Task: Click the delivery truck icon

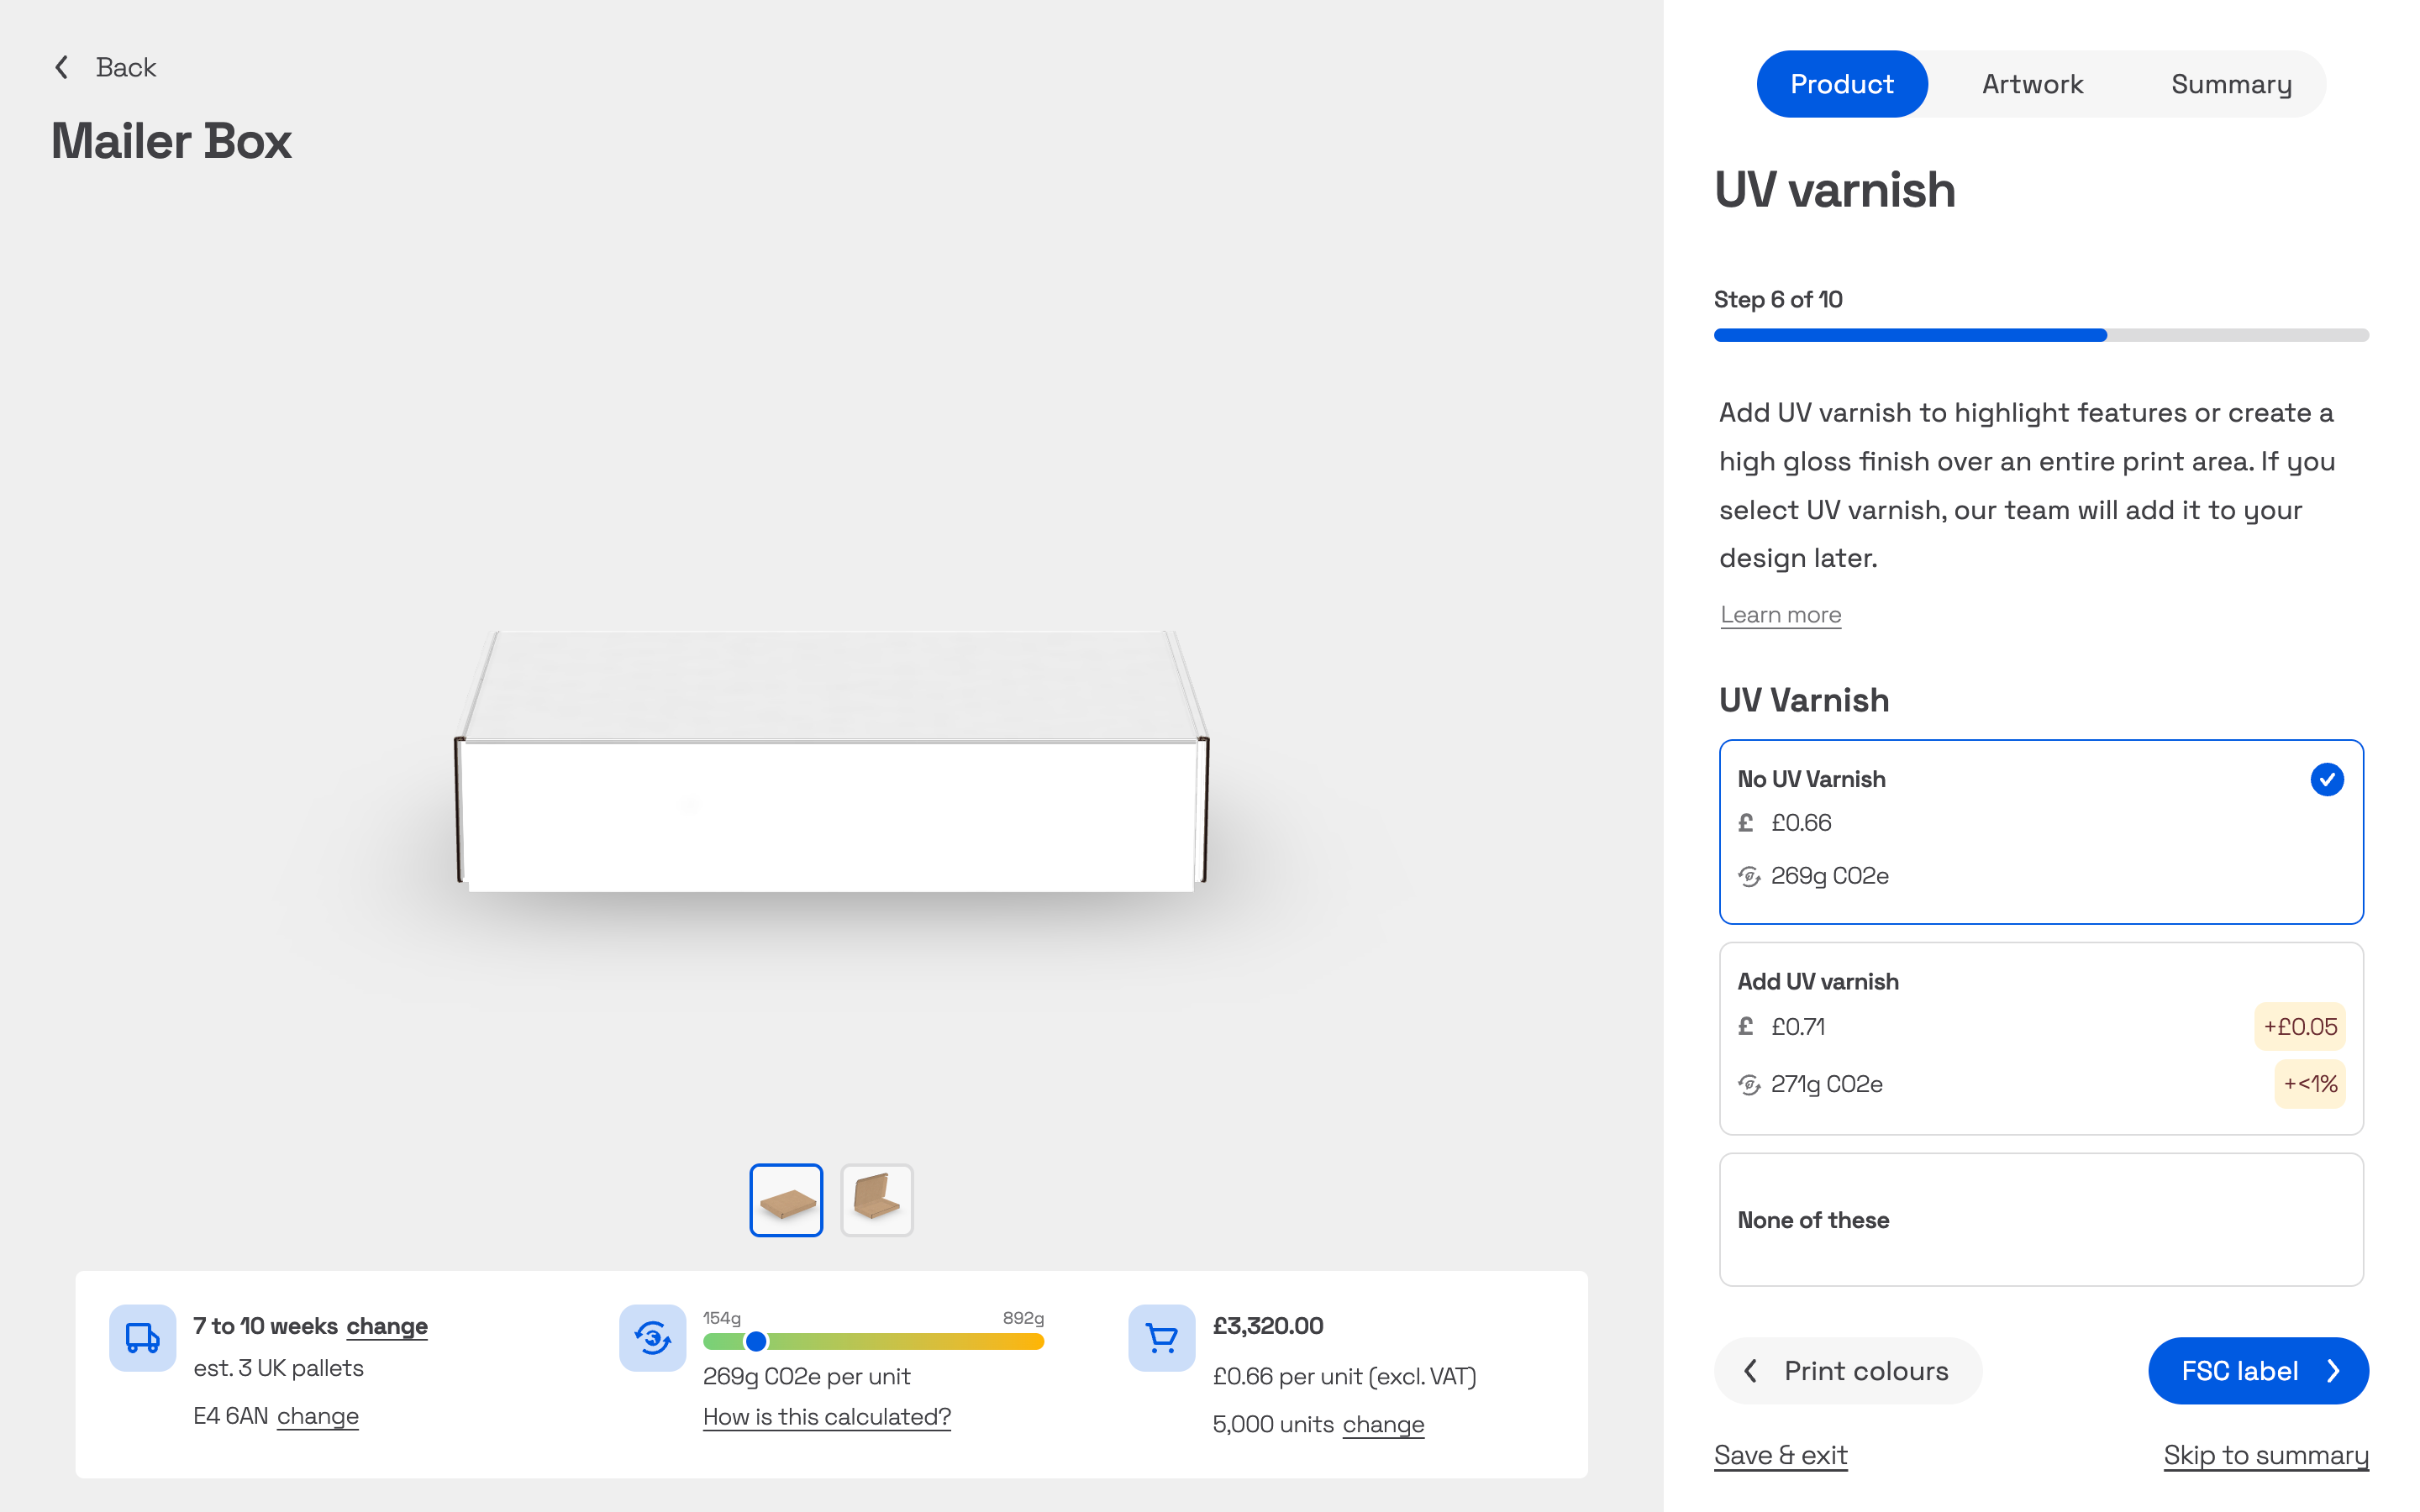Action: click(x=142, y=1337)
